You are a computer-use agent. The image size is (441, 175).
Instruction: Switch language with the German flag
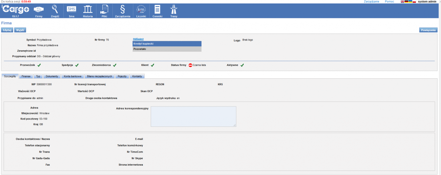point(407,2)
